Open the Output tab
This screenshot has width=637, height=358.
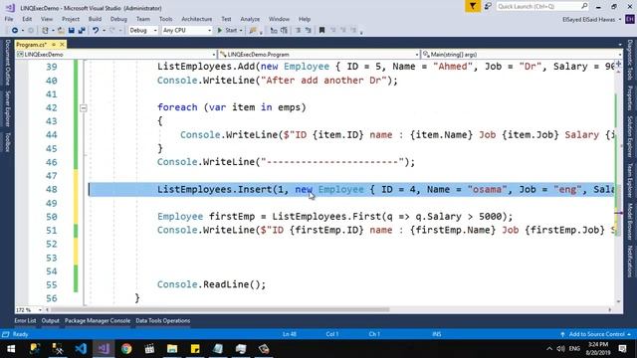point(51,320)
